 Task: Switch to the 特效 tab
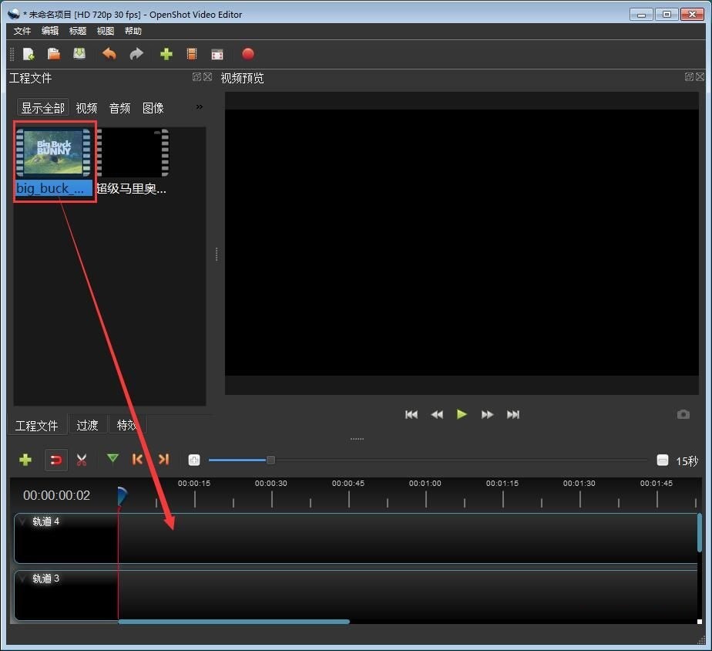point(126,426)
